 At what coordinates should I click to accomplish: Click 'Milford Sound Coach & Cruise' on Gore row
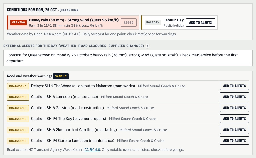click(141, 141)
